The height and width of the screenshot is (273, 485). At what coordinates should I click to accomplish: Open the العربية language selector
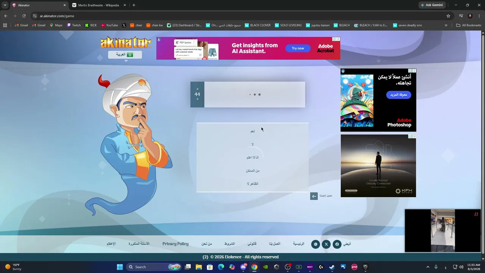coord(125,55)
